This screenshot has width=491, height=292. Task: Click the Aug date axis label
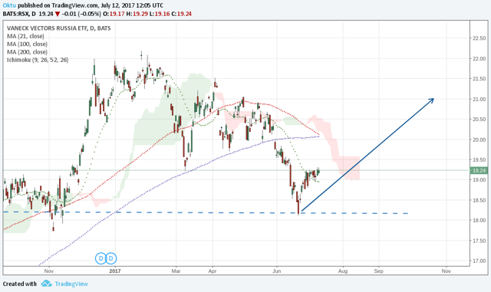pos(343,271)
